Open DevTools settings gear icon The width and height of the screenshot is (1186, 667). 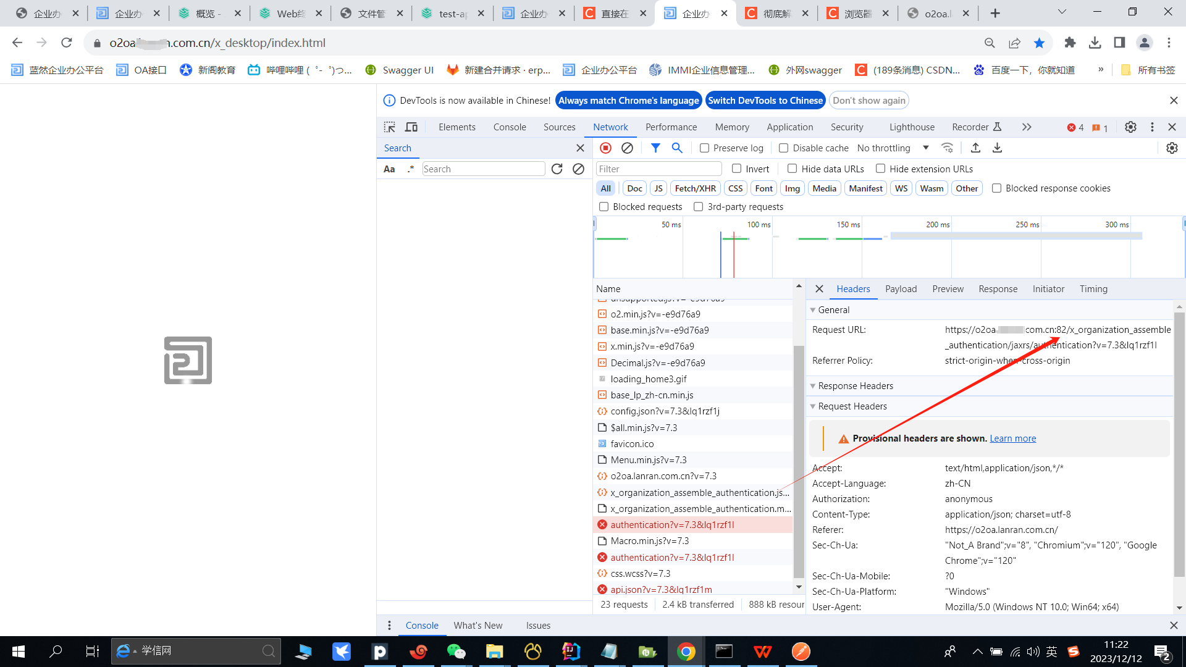[x=1130, y=127]
